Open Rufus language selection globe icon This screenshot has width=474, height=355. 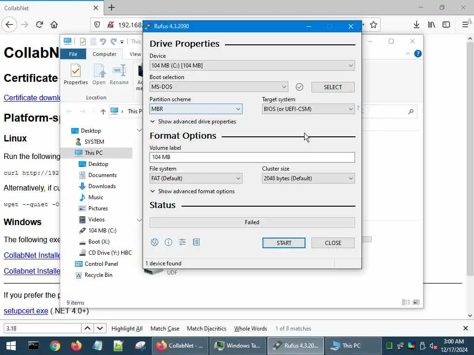155,242
